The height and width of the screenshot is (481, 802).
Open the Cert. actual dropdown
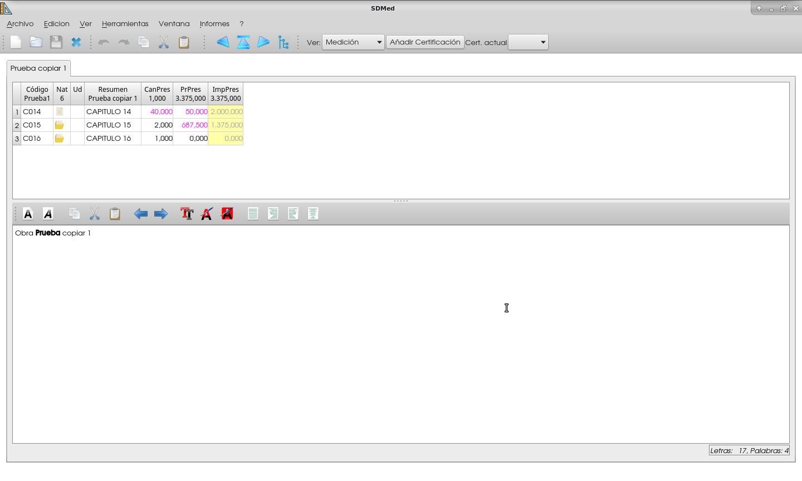528,42
